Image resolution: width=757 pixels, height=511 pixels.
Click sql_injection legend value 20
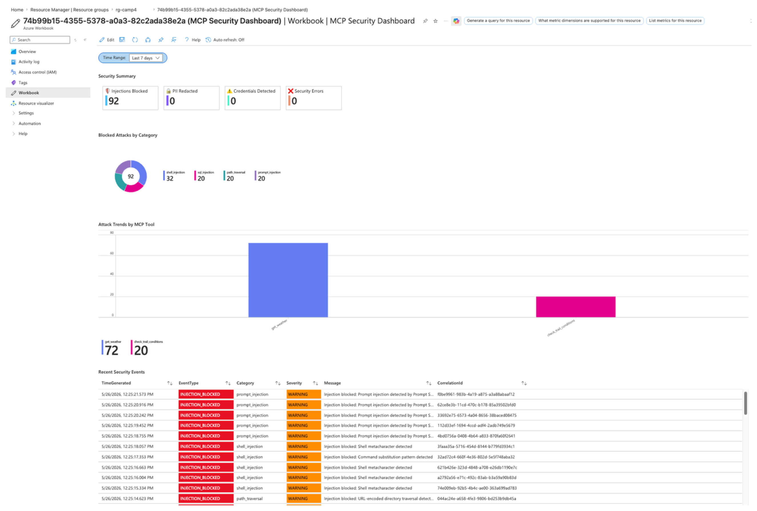pos(201,178)
